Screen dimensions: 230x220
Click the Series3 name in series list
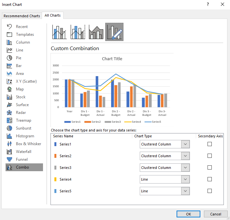pyautogui.click(x=65, y=168)
